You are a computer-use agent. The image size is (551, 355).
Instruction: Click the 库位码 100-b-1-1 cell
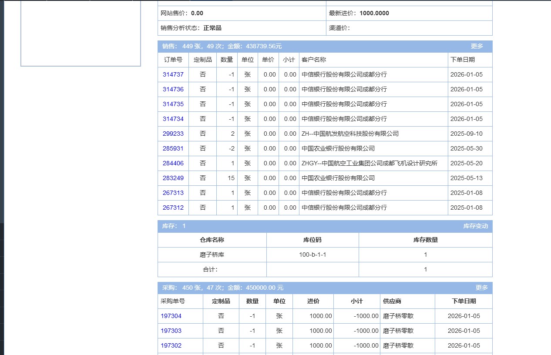tap(312, 255)
